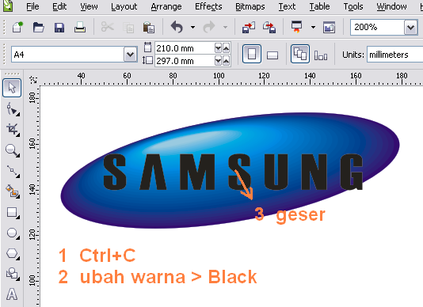Open the Effects menu
The height and width of the screenshot is (307, 423).
pyautogui.click(x=208, y=6)
